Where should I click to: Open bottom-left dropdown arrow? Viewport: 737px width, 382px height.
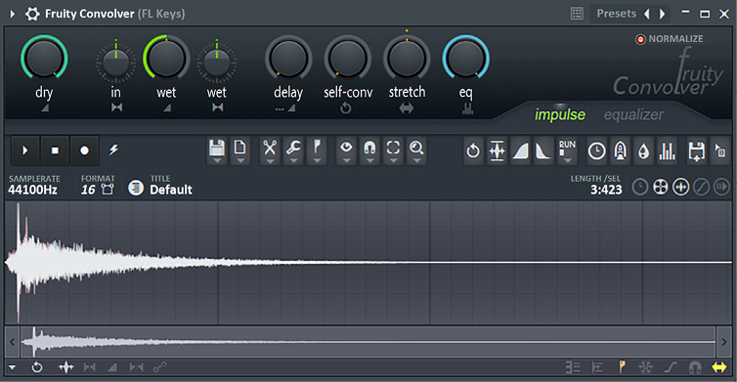click(13, 367)
